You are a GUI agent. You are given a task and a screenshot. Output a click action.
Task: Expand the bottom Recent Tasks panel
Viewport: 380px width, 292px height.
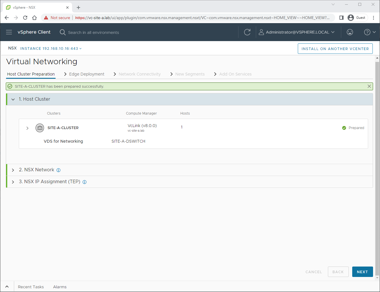tap(7, 287)
